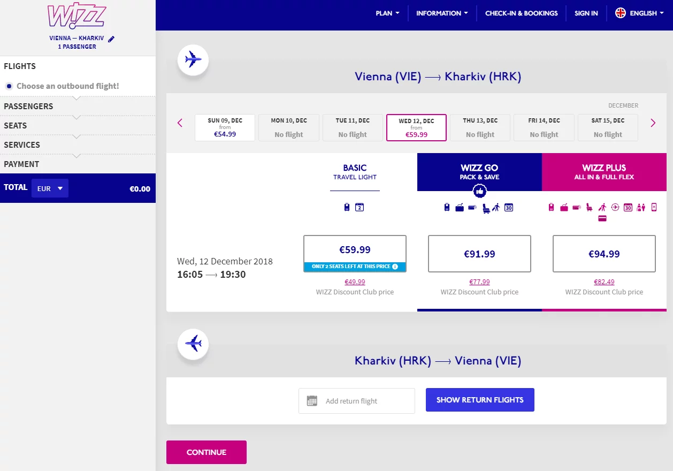Click the UK flag language icon
The image size is (673, 471).
pos(621,13)
